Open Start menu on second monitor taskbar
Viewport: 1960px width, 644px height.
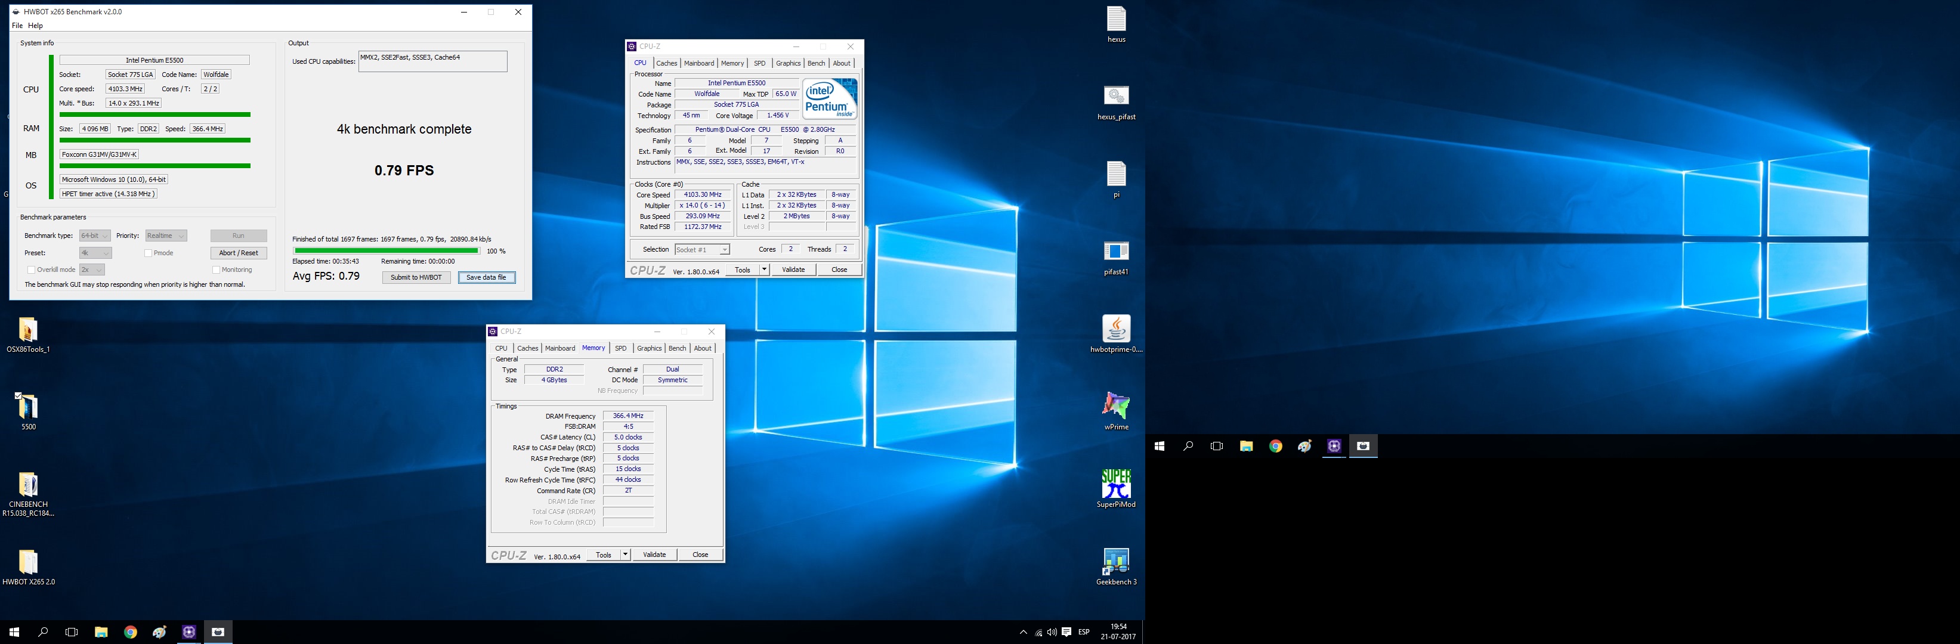pyautogui.click(x=1160, y=446)
